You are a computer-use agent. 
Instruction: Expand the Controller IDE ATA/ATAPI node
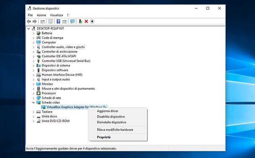pyautogui.click(x=33, y=56)
